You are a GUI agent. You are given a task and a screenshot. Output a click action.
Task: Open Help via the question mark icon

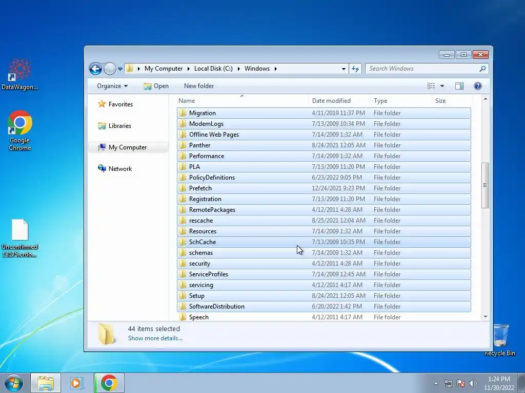478,86
